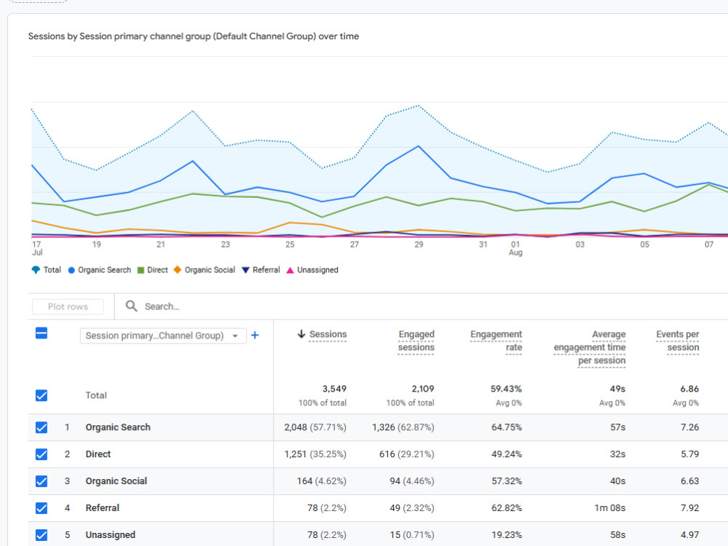Click Referral legend navy triangle

point(245,270)
